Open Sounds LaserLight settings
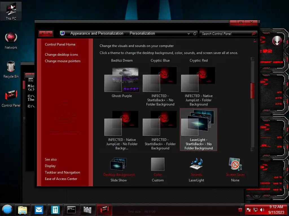The height and width of the screenshot is (216, 289). pos(196,170)
